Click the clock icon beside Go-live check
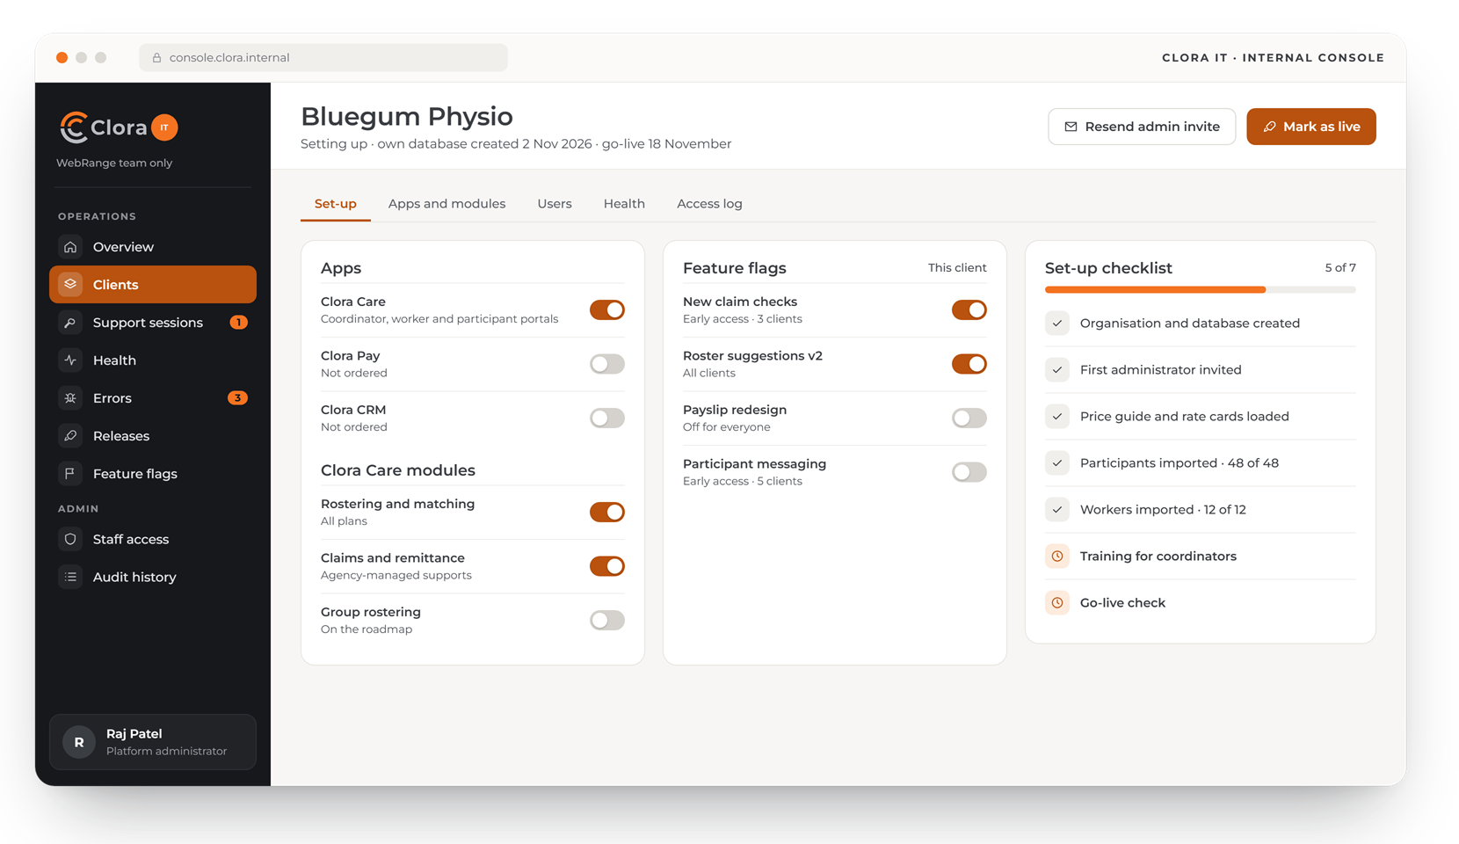This screenshot has height=844, width=1459. [x=1057, y=603]
